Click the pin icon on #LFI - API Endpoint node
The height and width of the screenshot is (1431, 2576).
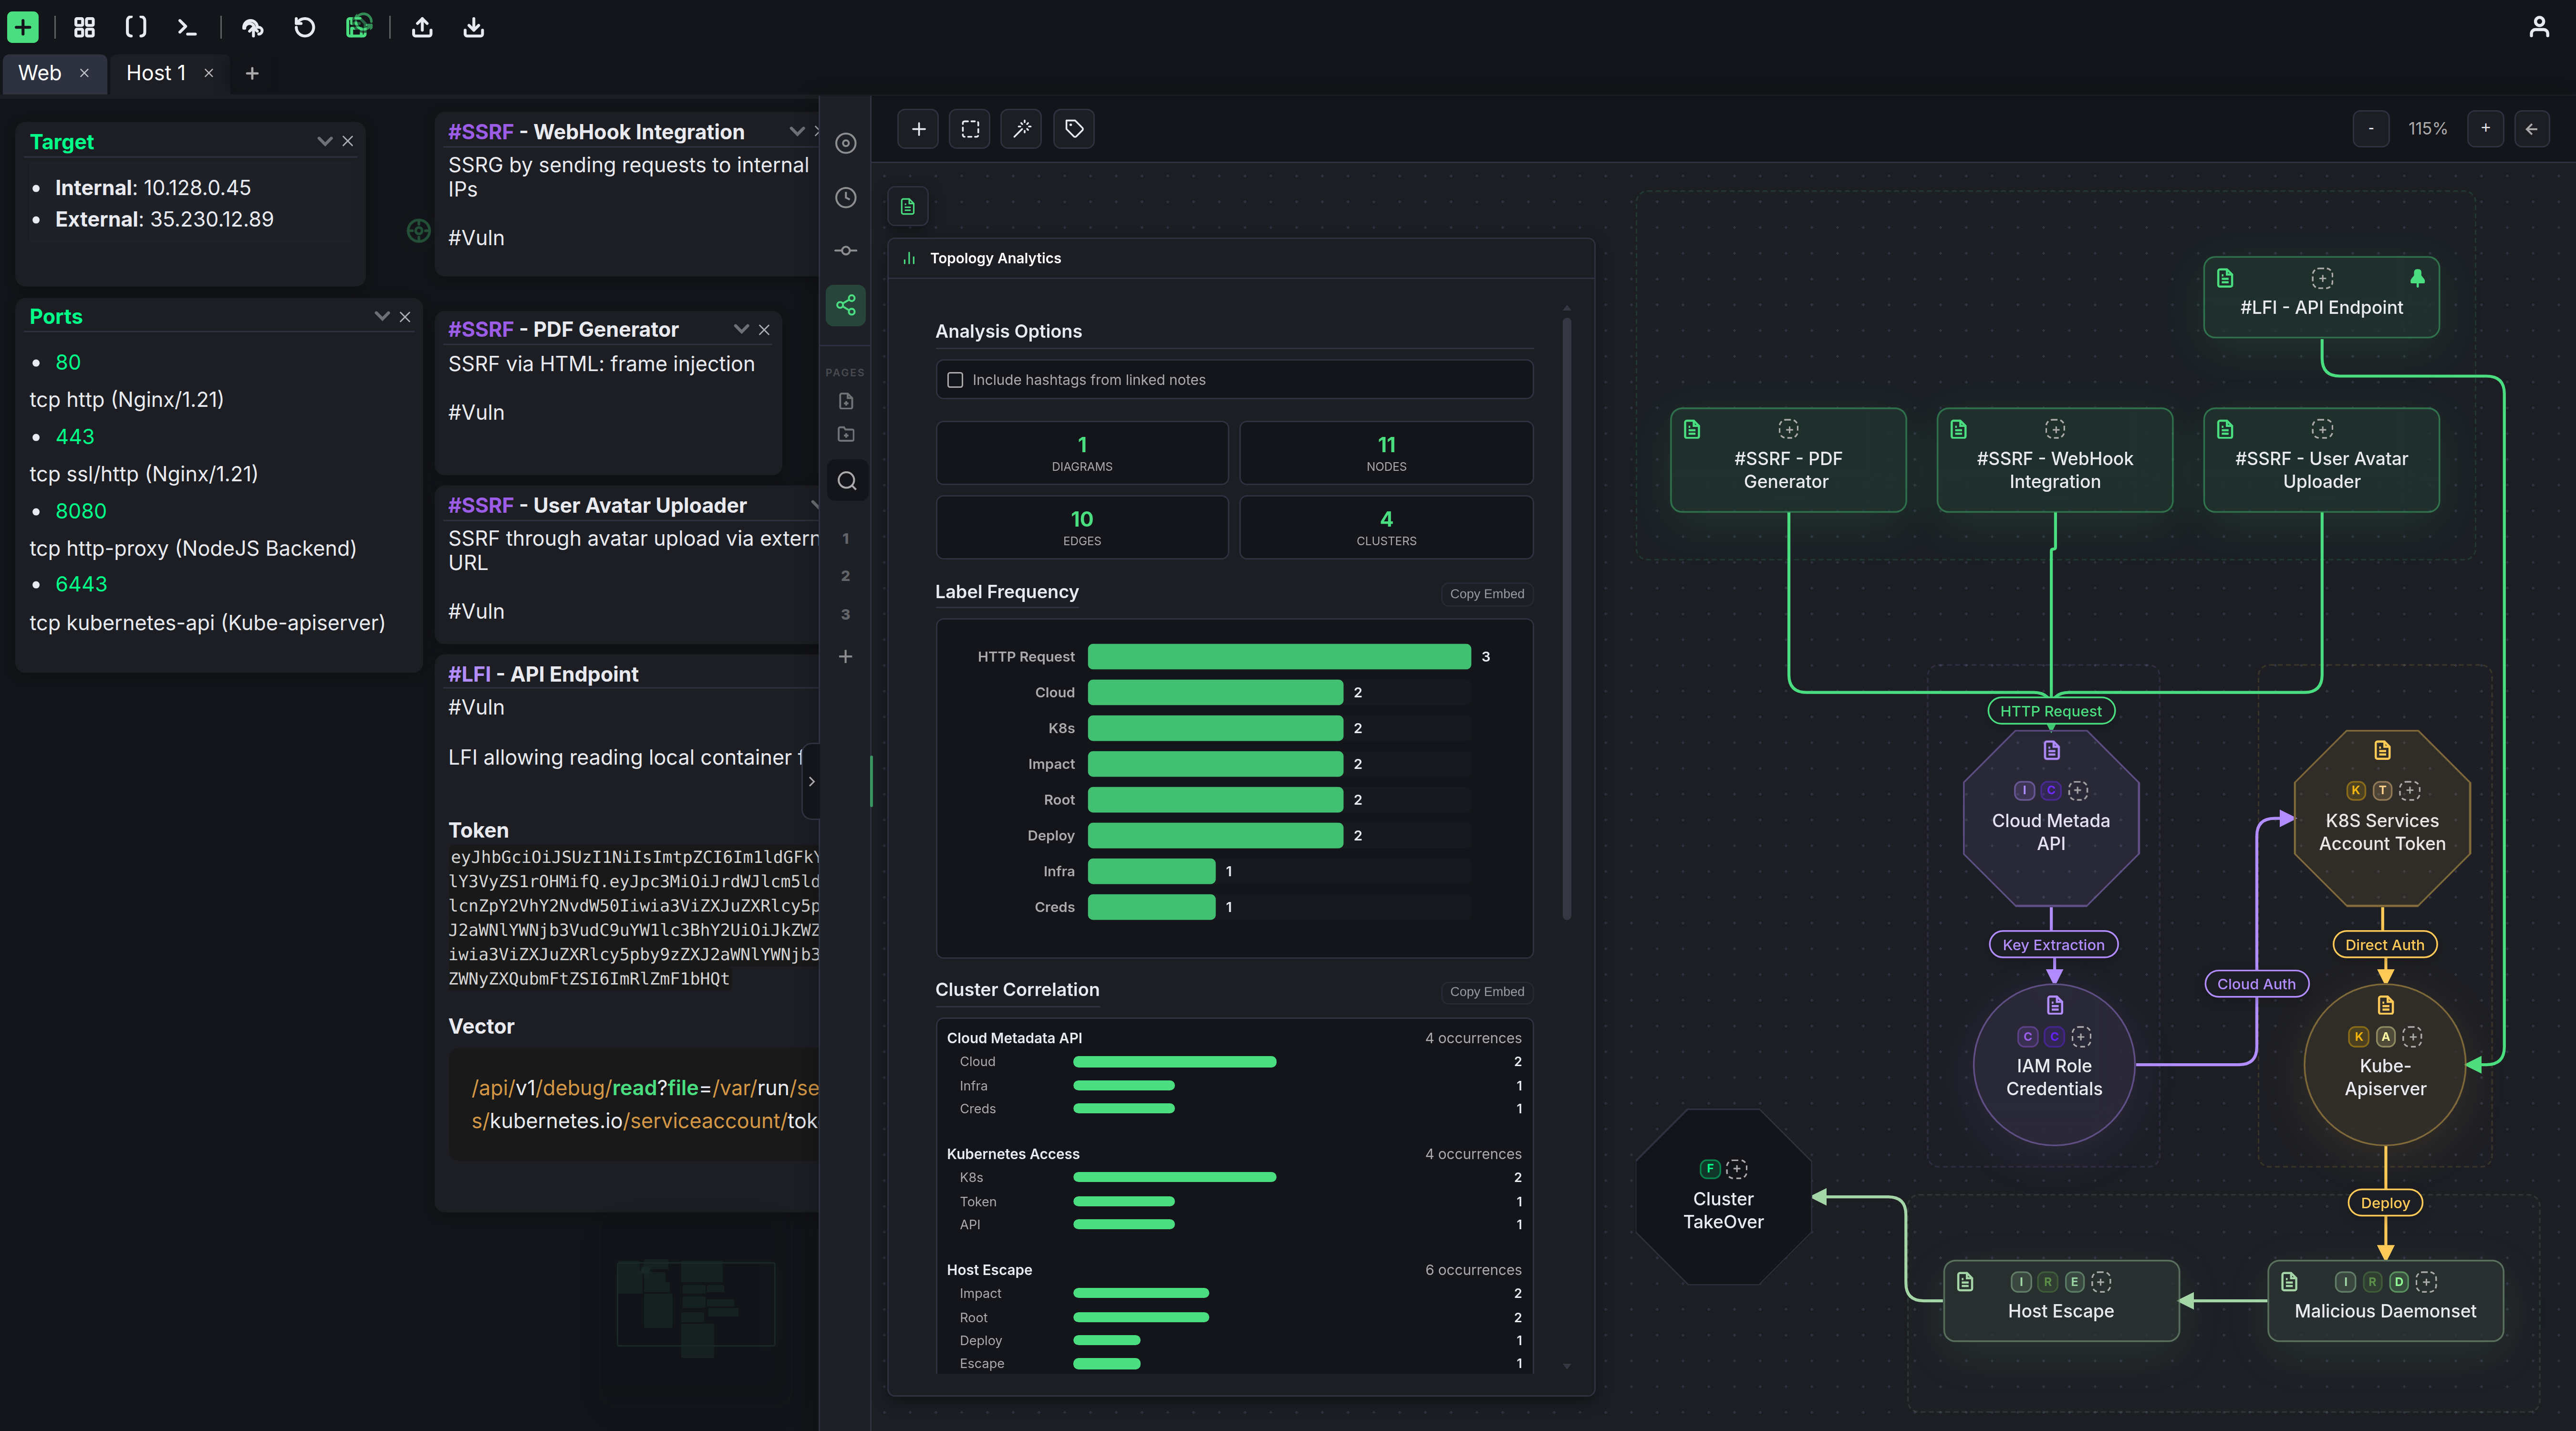coord(2417,278)
